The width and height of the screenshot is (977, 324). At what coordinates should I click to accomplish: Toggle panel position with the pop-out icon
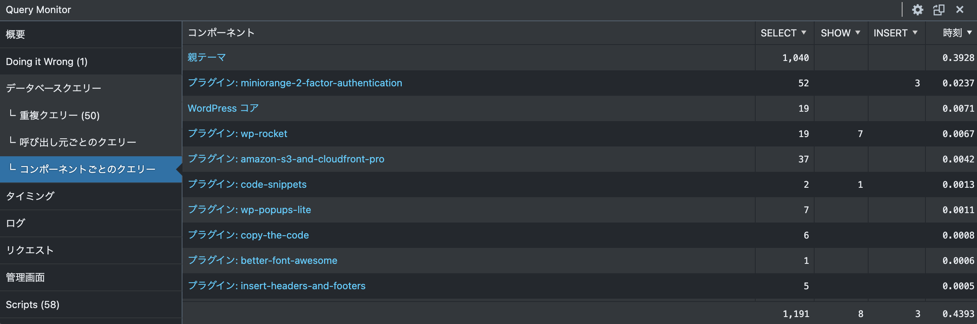[939, 10]
